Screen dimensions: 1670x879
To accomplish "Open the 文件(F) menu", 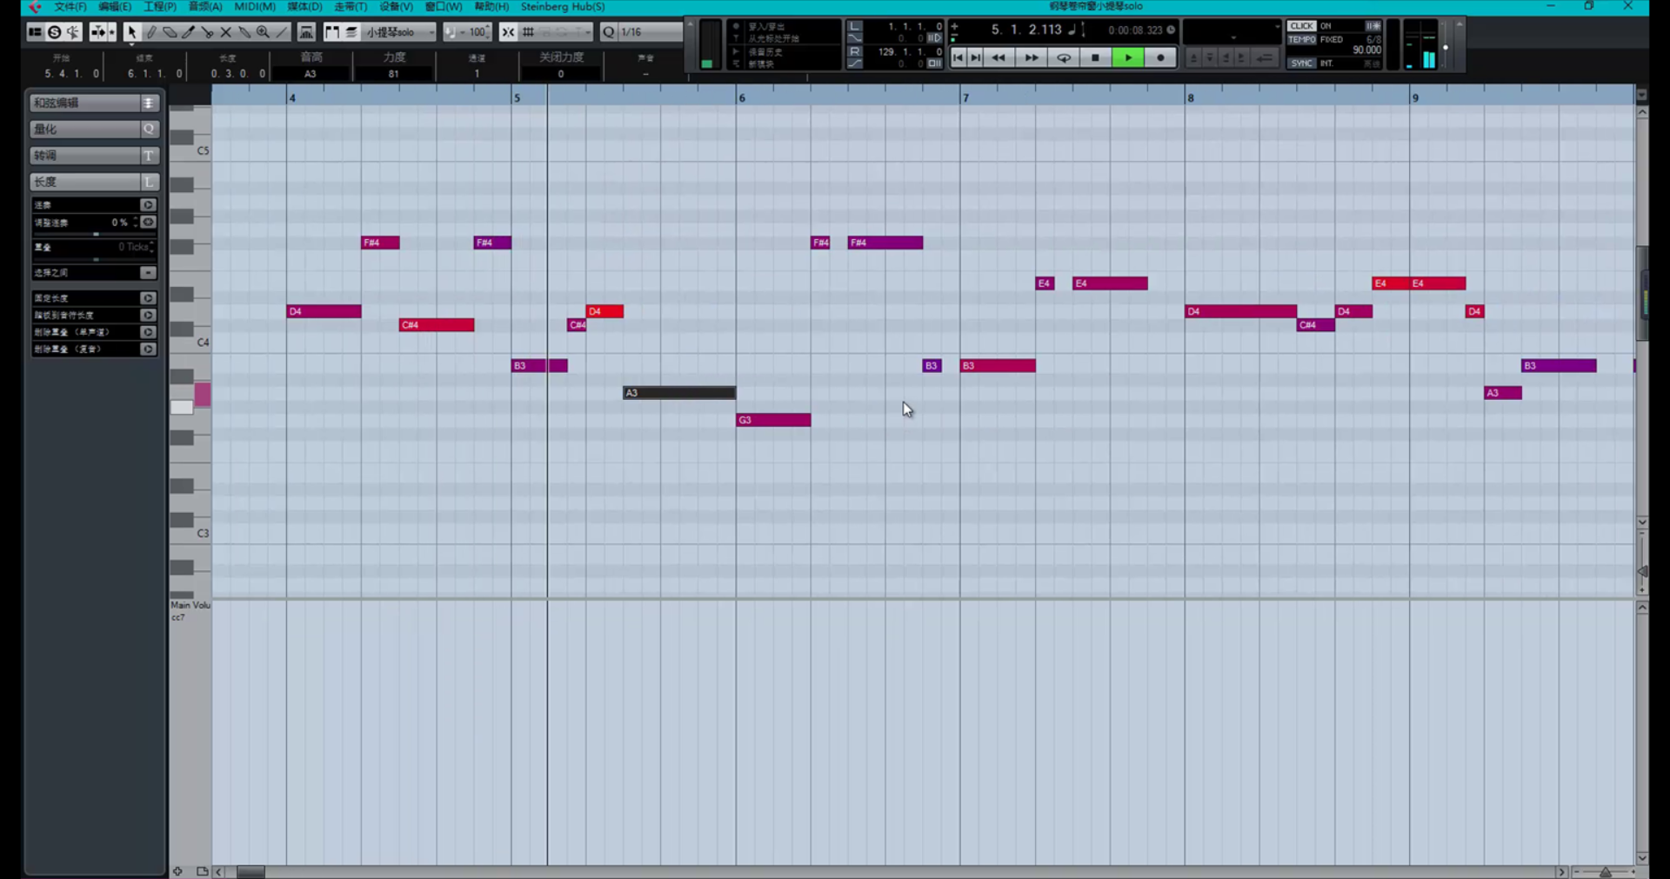I will point(70,6).
